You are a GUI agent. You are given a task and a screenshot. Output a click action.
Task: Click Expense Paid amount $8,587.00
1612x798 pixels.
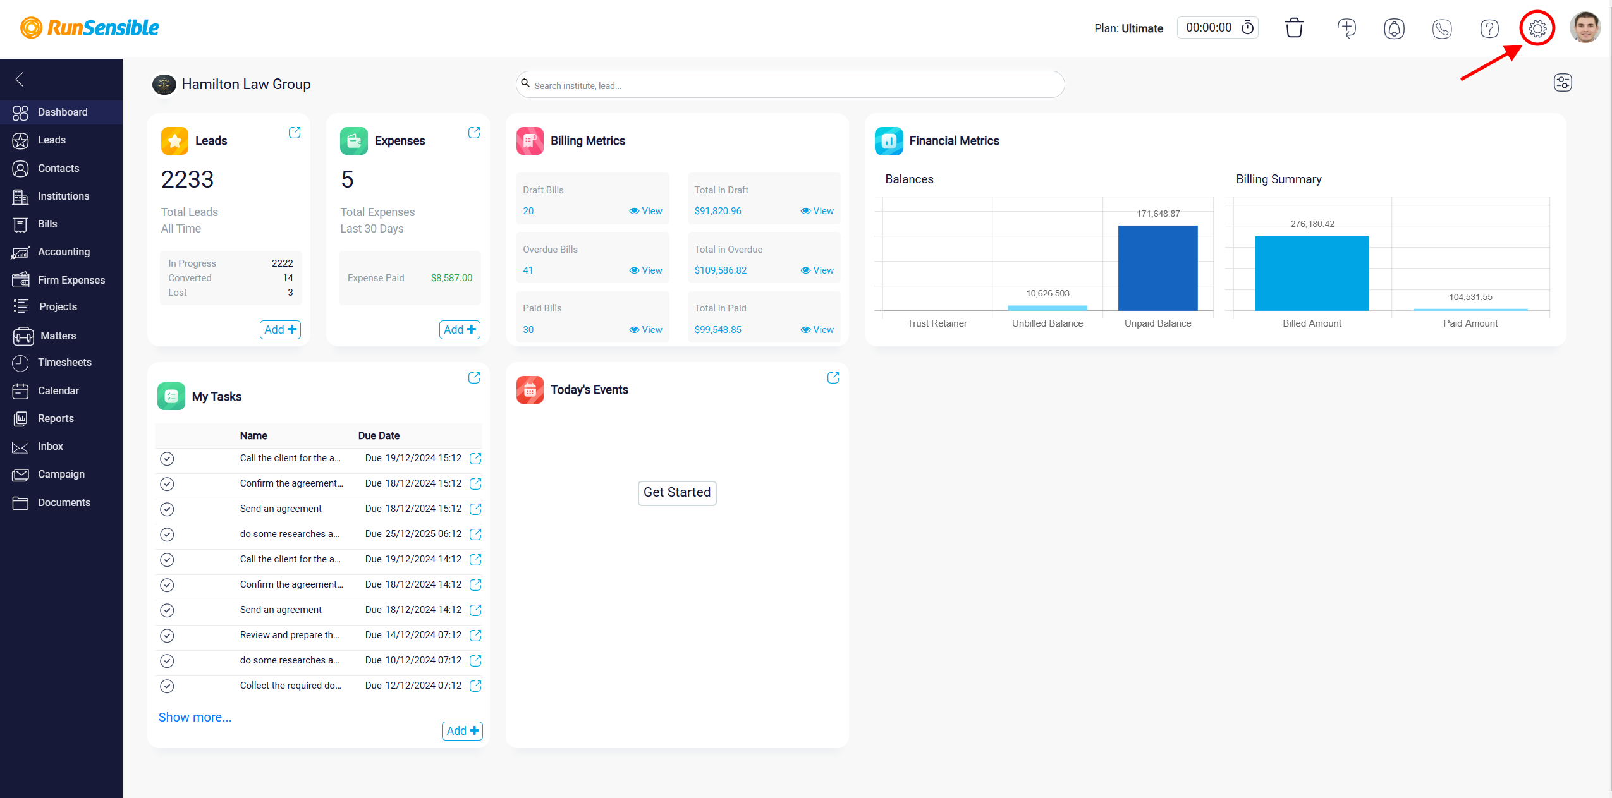click(451, 278)
